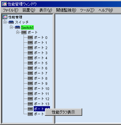Screen dimensions: 121x125
Task: Click the icon of the highlighted port row
Action: 30,109
